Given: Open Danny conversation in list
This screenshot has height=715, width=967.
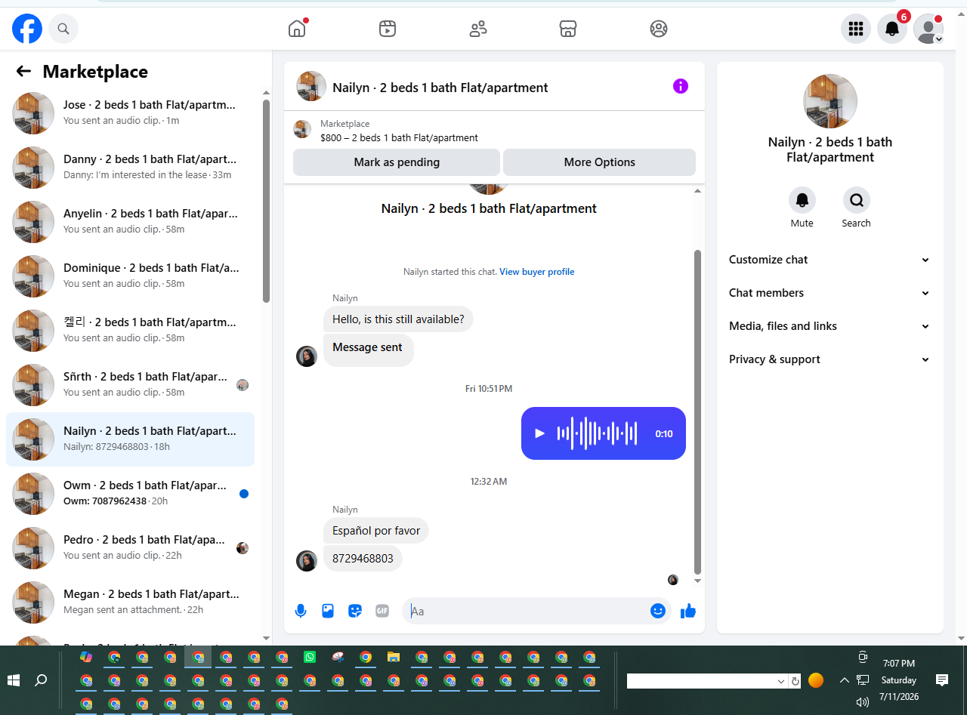Looking at the screenshot, I should [130, 168].
